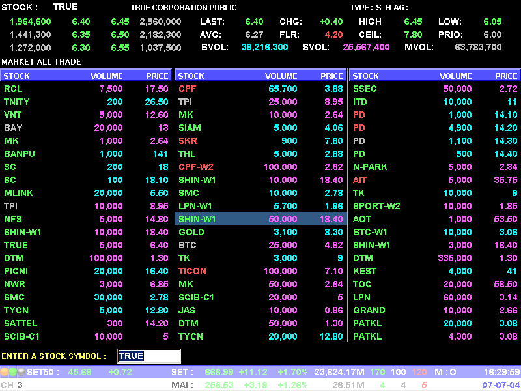Select the VNT stock symbol

click(x=12, y=115)
